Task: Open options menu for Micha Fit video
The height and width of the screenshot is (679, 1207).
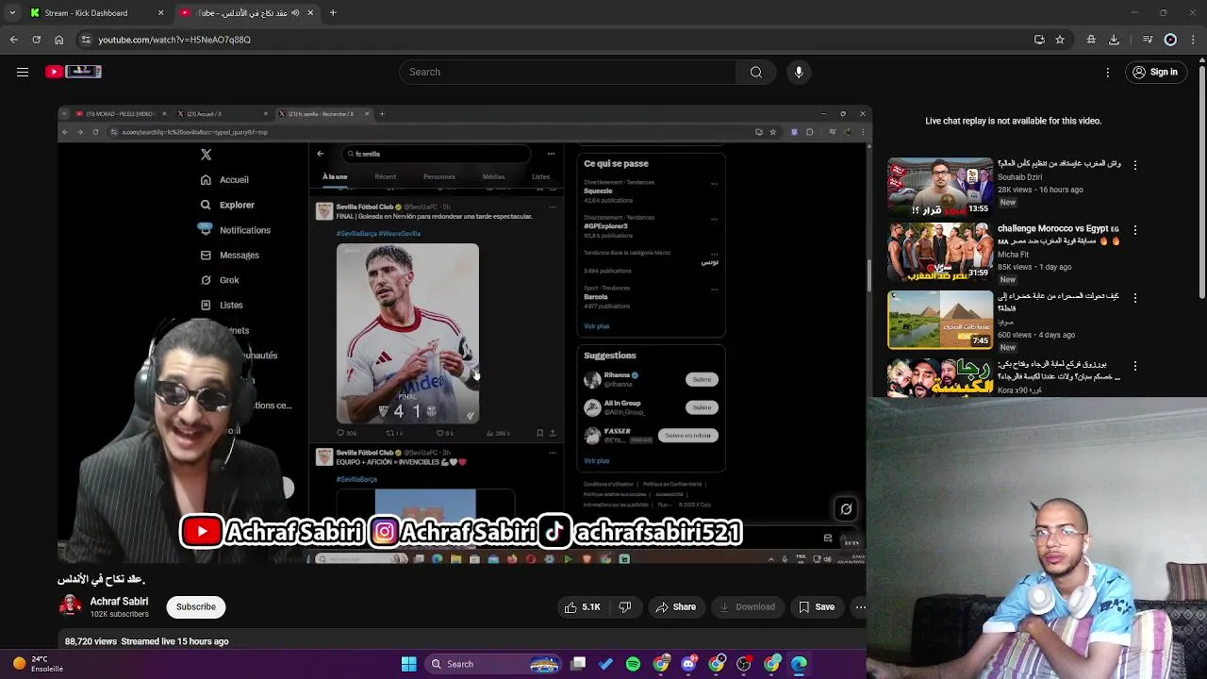Action: (x=1135, y=230)
